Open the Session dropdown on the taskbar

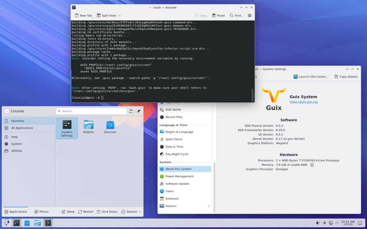131,211
